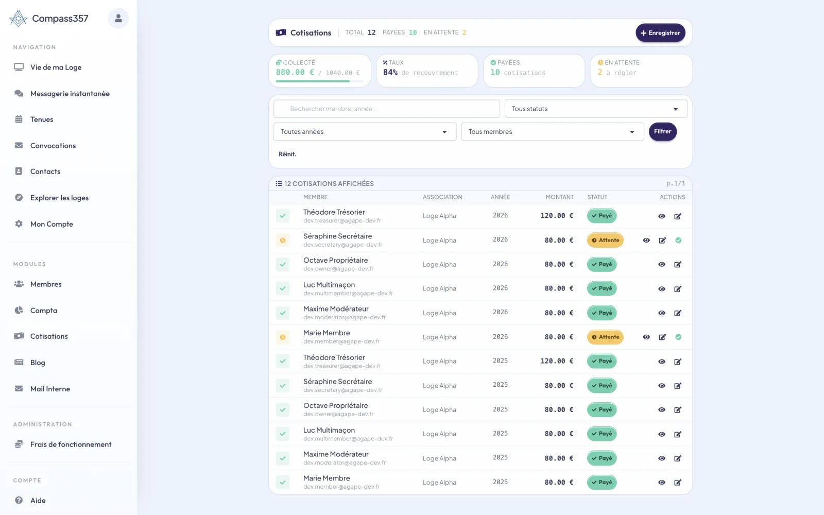Mark Séraphine Secrétaire's 2026 cotisation as paid
The height and width of the screenshot is (515, 824).
tap(678, 241)
